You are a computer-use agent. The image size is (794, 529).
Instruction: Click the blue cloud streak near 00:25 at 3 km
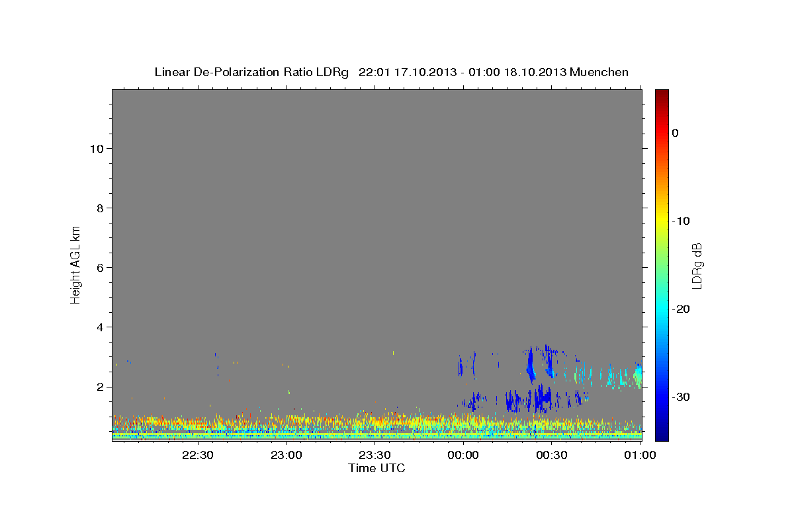tap(531, 365)
